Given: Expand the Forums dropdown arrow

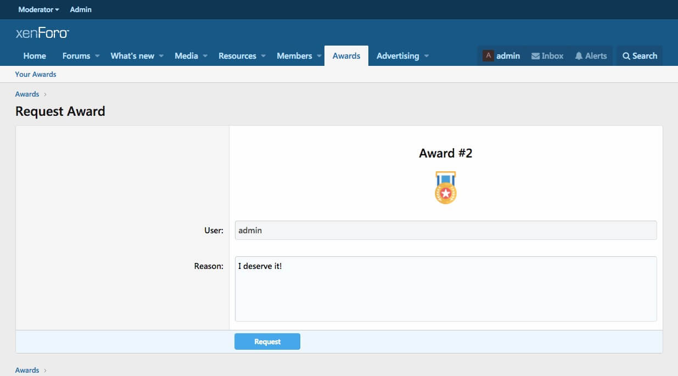Looking at the screenshot, I should [x=97, y=56].
